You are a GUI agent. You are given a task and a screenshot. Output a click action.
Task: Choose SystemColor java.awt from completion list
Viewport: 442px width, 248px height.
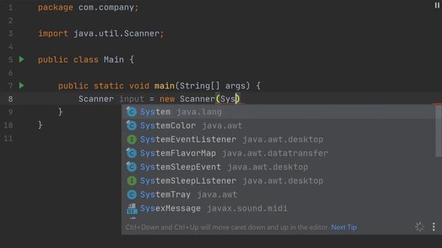coord(278,125)
